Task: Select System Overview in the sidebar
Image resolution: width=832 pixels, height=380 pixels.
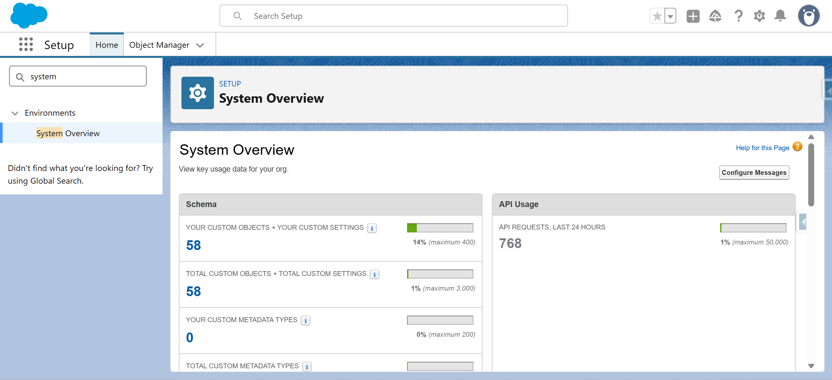Action: click(x=68, y=133)
